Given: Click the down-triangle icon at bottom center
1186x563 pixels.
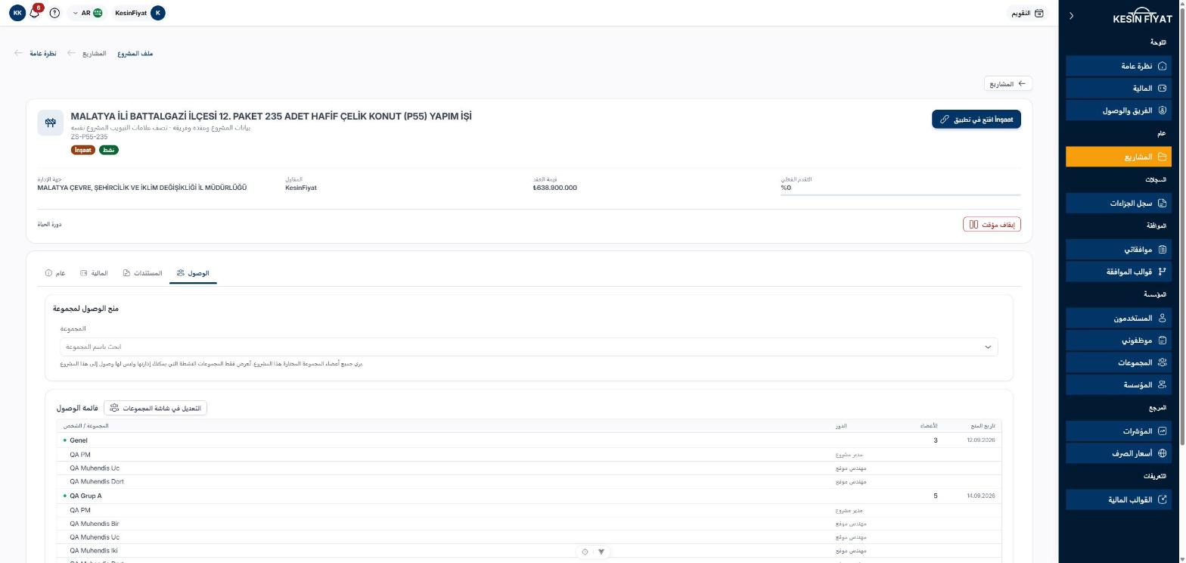Looking at the screenshot, I should point(601,552).
